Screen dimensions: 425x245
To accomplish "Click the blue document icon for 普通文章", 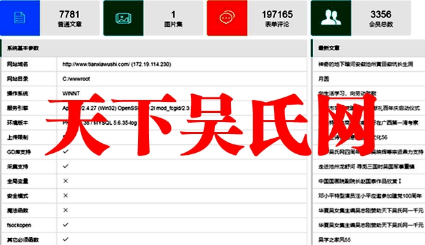I will pyautogui.click(x=20, y=18).
